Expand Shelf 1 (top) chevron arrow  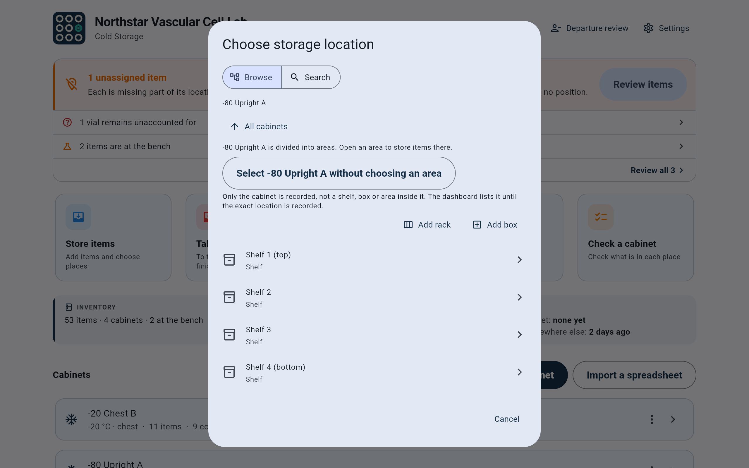(x=519, y=260)
